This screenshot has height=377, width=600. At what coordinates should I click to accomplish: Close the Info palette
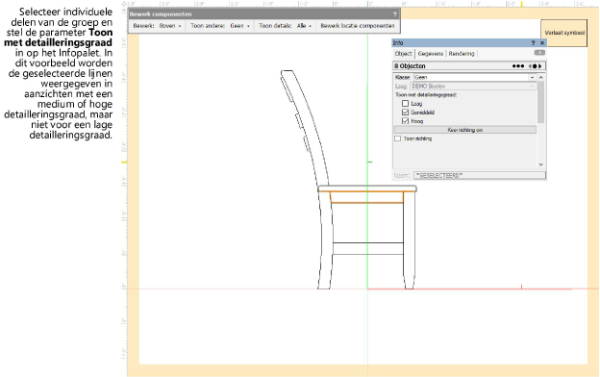coord(542,43)
